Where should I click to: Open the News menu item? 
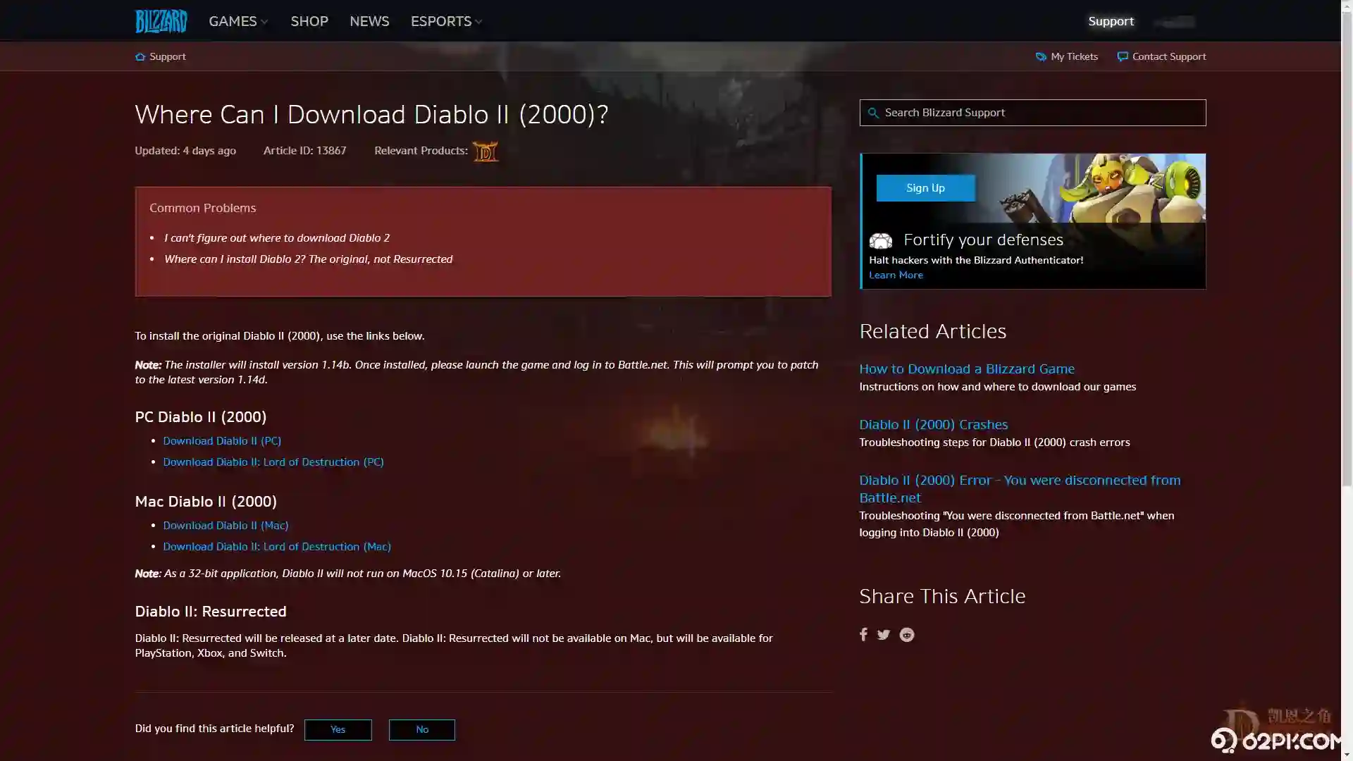[369, 21]
